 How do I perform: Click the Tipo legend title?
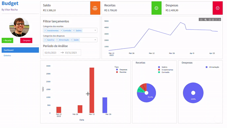coord(117,67)
